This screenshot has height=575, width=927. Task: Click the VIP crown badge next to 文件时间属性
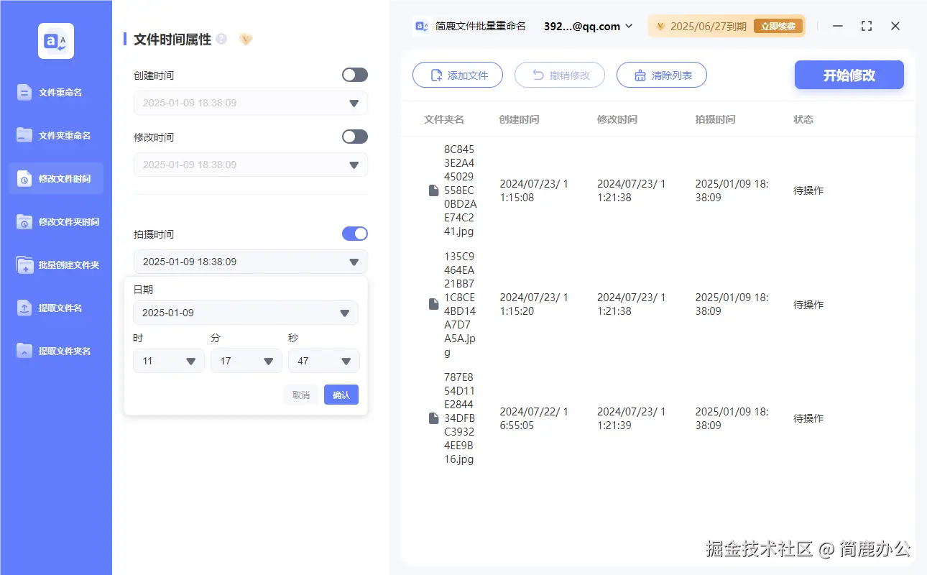tap(246, 39)
